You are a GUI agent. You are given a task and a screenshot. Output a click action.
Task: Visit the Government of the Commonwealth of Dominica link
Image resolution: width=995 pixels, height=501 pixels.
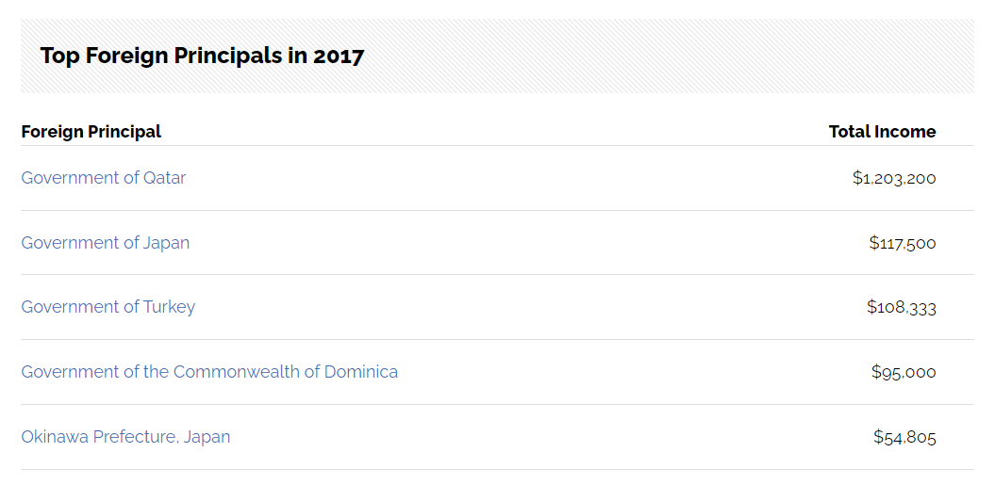[x=209, y=372]
